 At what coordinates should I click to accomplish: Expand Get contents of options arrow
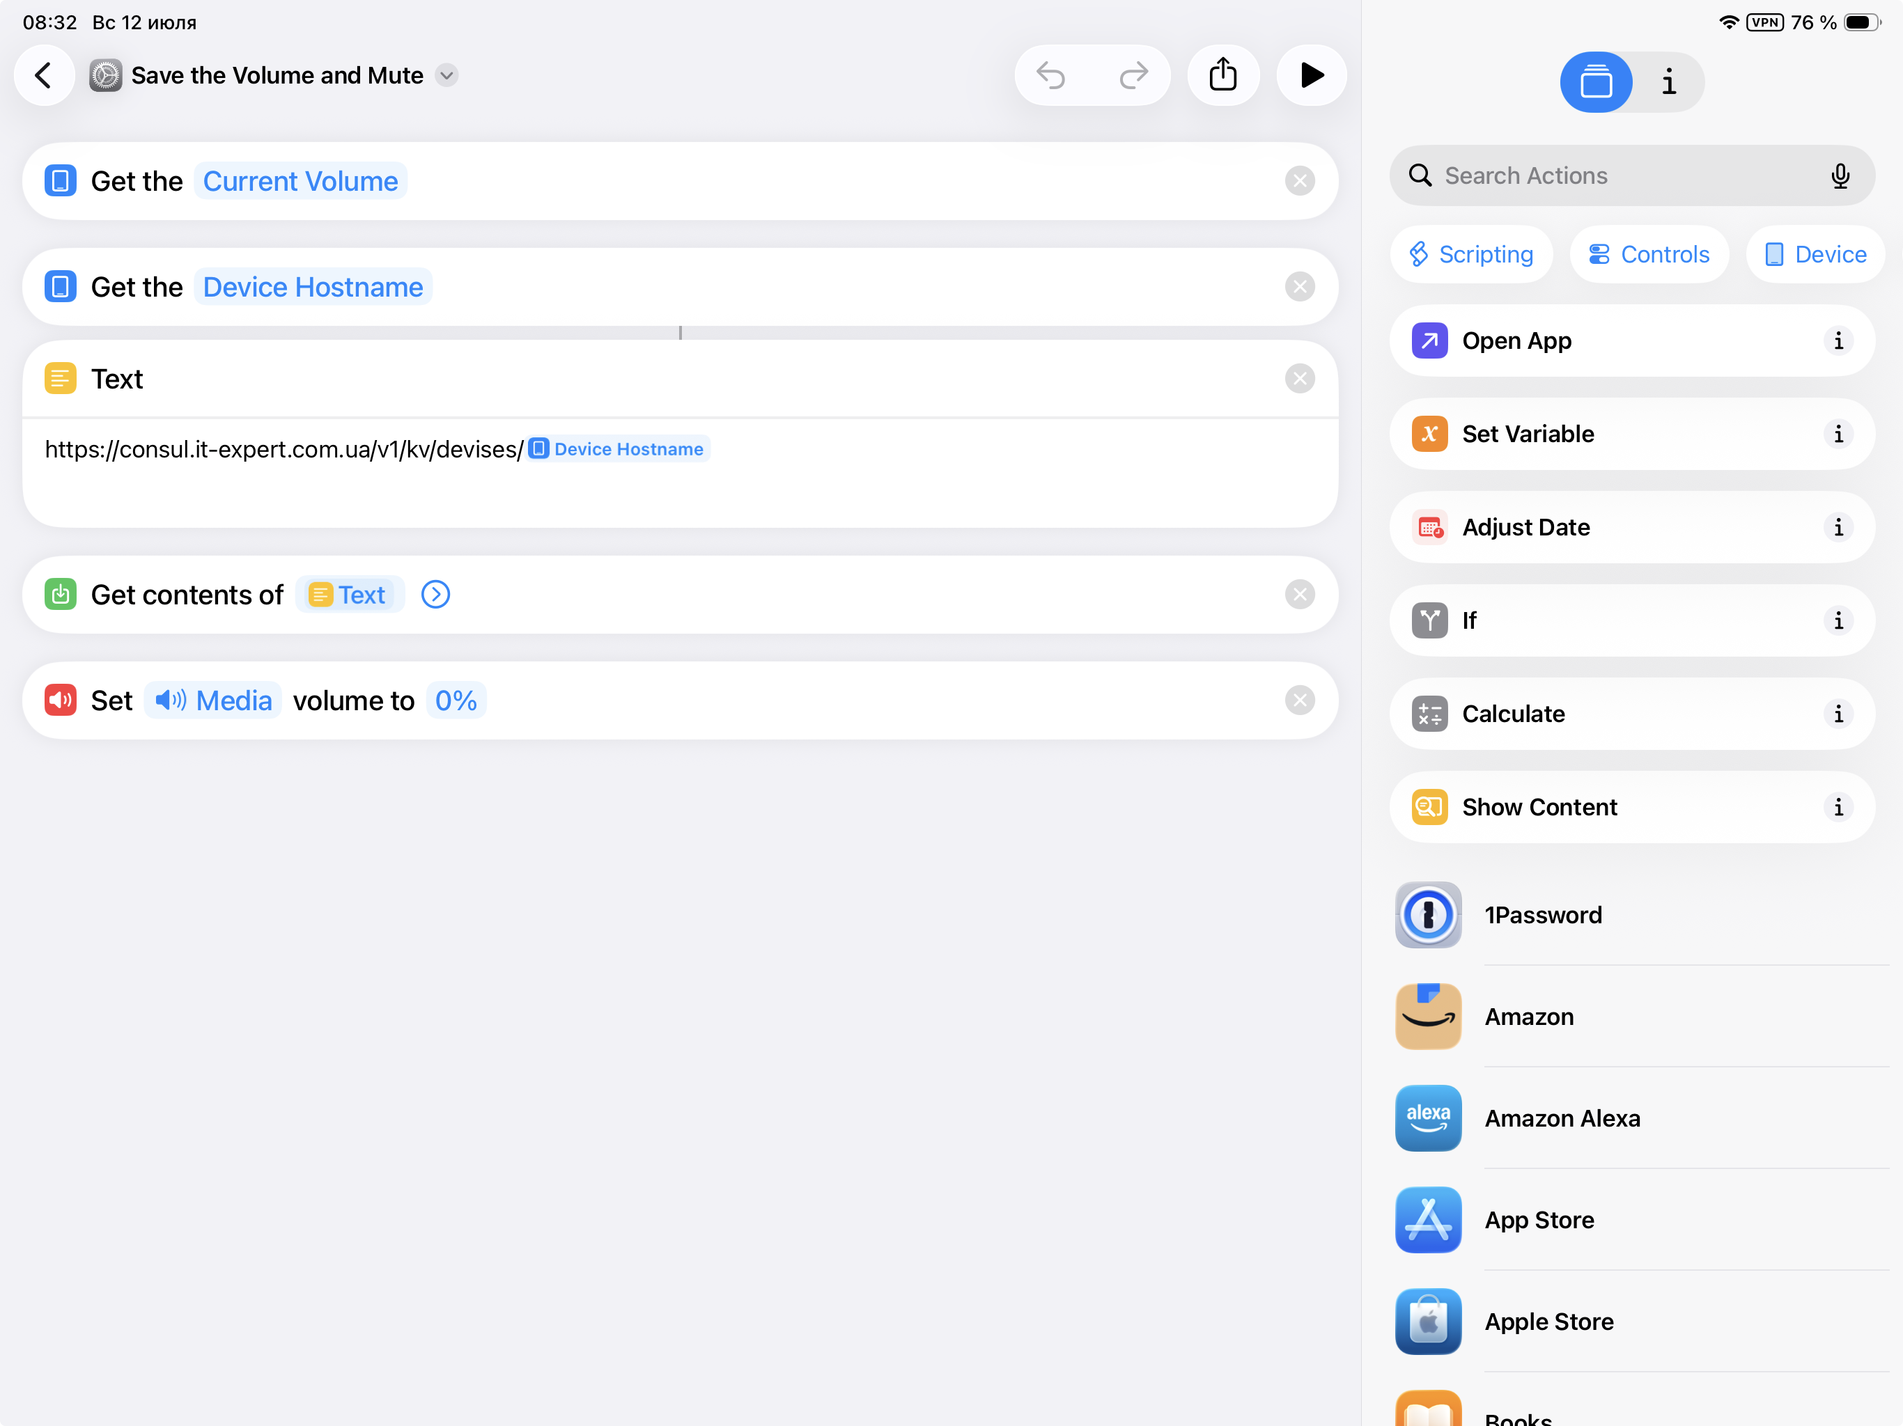click(435, 595)
